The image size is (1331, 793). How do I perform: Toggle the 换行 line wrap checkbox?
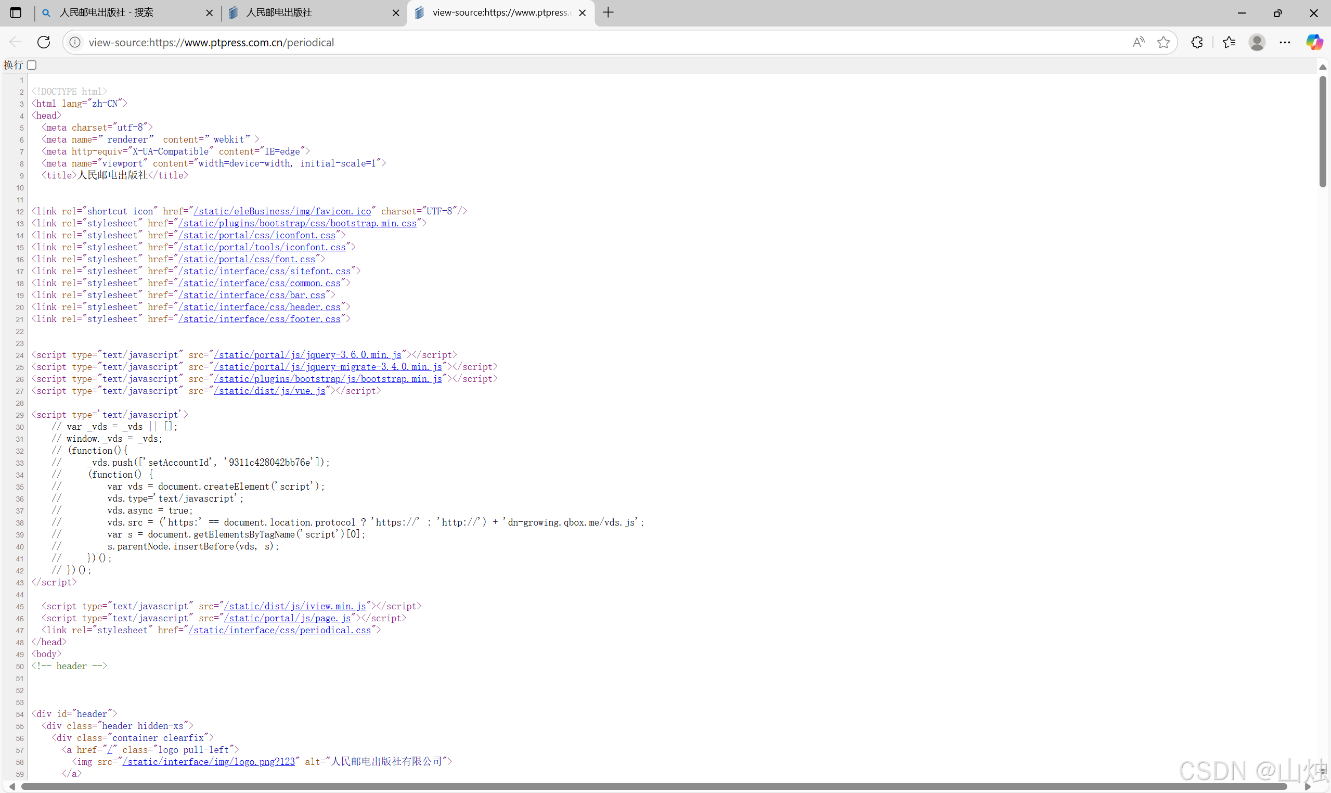coord(32,65)
